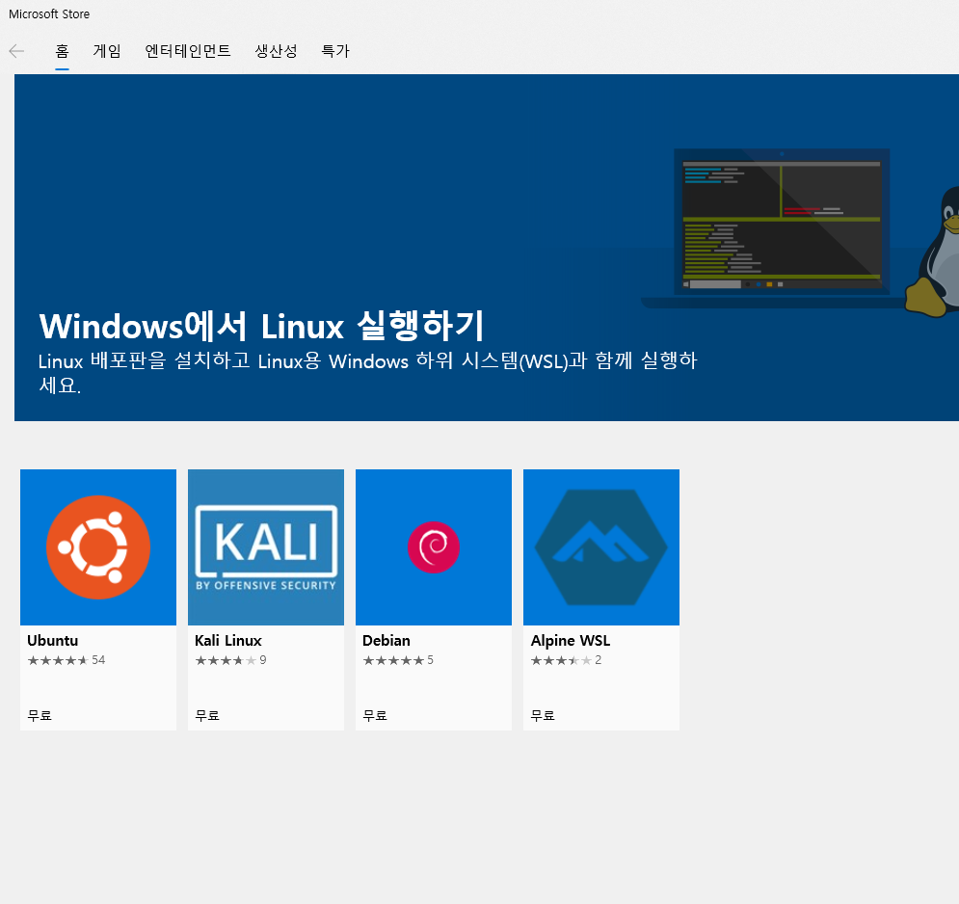Click the 무료 price under Ubuntu
The image size is (959, 904).
click(x=40, y=715)
